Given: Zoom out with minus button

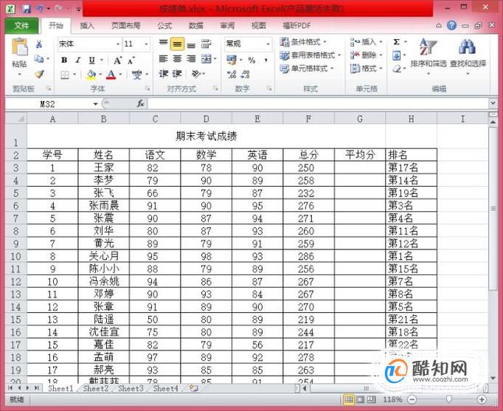Looking at the screenshot, I should tap(412, 399).
